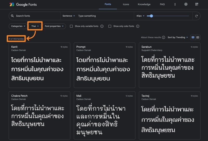This screenshot has height=141, width=208.
Task: Adjust the font size preview slider
Action: tap(151, 16)
